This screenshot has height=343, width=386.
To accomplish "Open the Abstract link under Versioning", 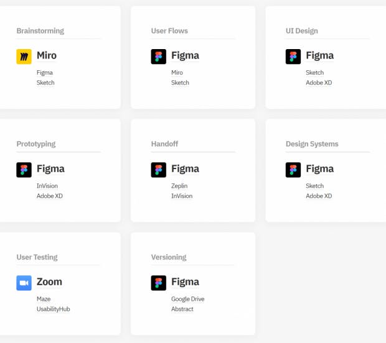I will (182, 309).
